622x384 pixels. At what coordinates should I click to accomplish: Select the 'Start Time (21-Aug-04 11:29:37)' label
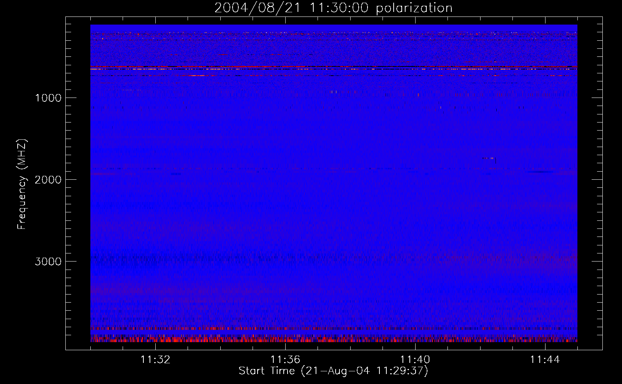[x=333, y=371]
